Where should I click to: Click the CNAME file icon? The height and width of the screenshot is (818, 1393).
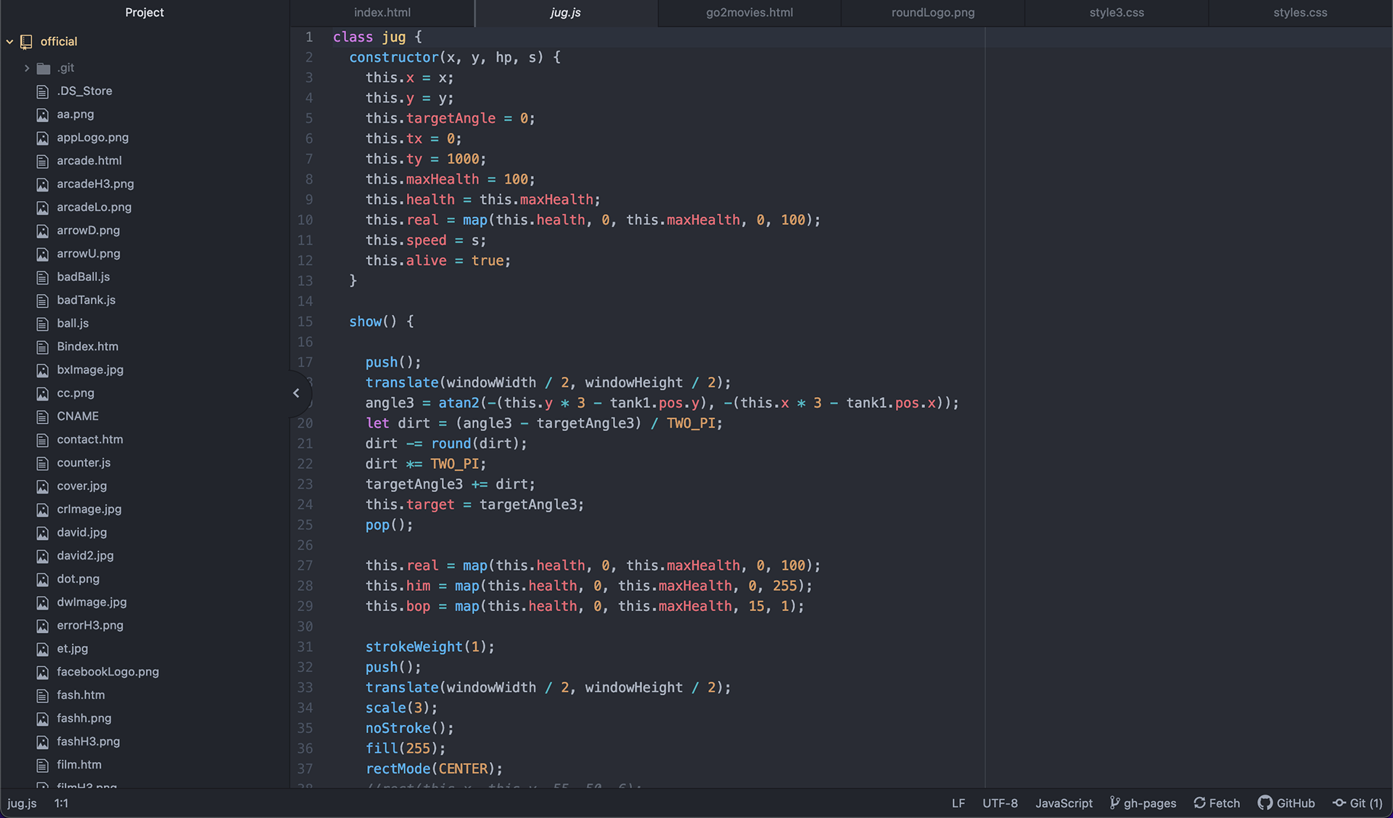click(x=43, y=417)
